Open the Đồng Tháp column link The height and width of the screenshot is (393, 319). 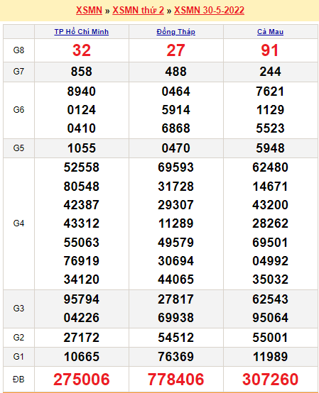176,32
